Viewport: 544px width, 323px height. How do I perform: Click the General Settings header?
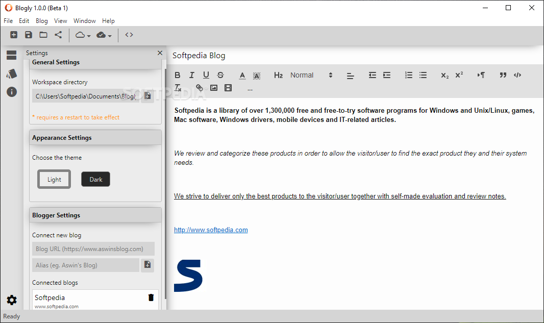point(95,62)
